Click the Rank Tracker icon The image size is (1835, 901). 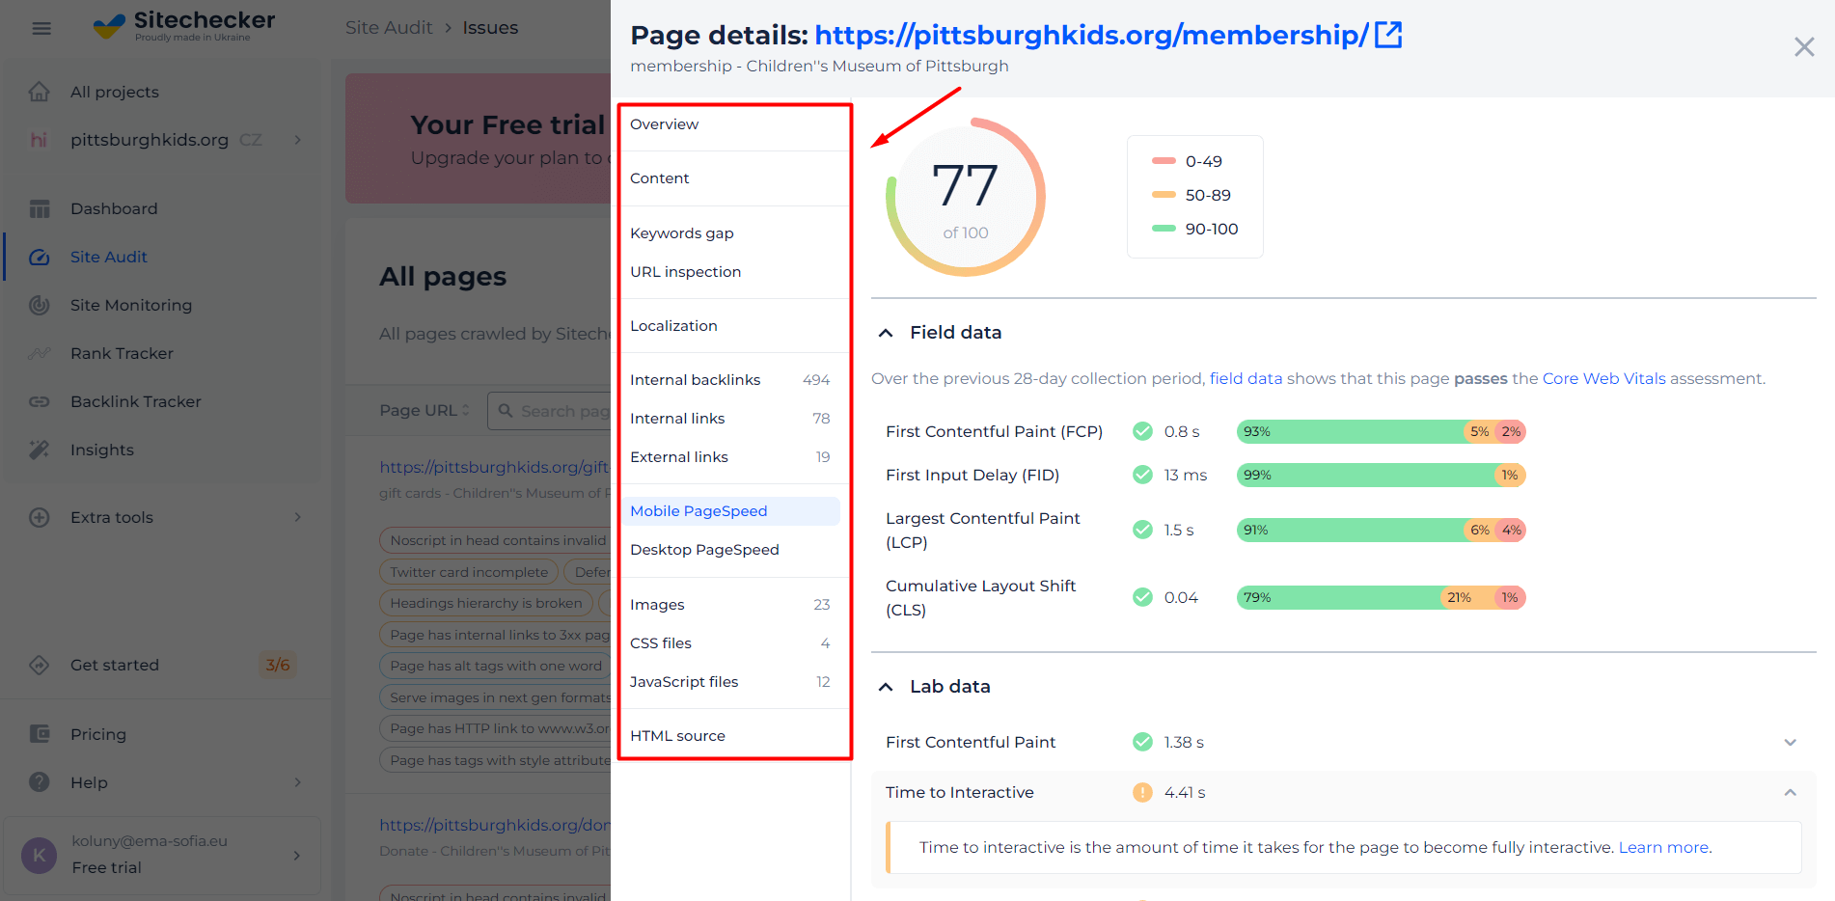click(x=40, y=353)
